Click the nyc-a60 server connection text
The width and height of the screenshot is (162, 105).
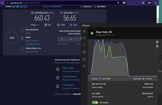(96, 93)
